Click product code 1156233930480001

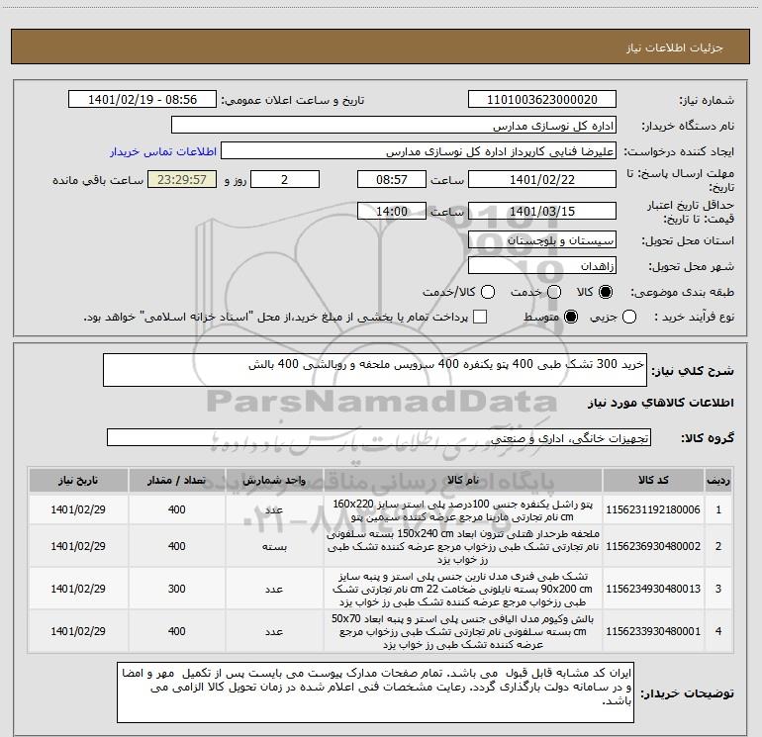653,631
